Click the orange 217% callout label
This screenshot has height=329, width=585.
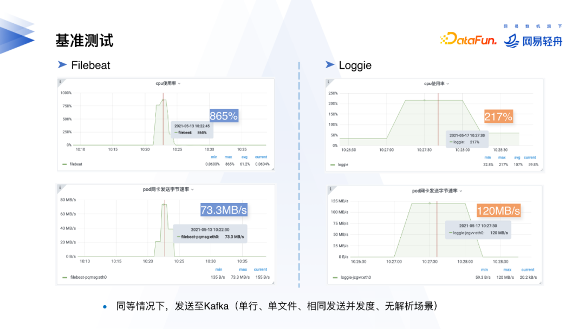(x=498, y=117)
